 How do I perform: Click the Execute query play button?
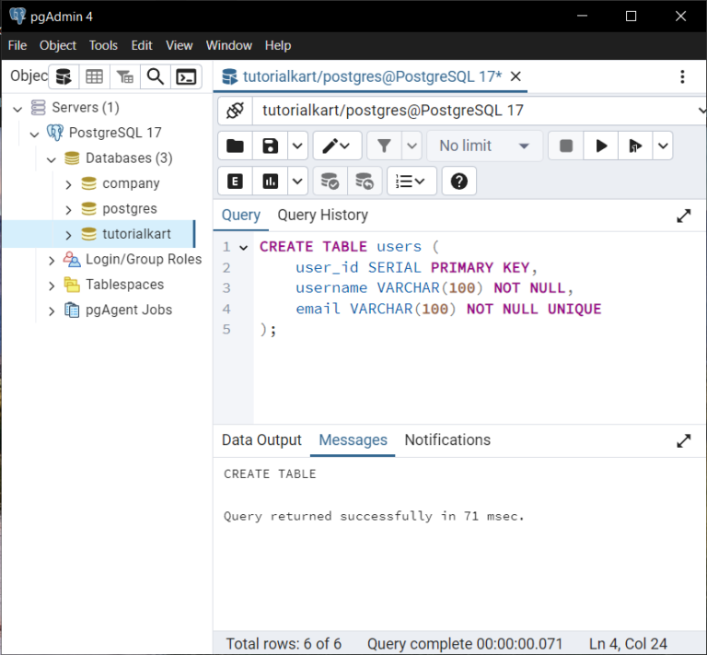[x=601, y=146]
